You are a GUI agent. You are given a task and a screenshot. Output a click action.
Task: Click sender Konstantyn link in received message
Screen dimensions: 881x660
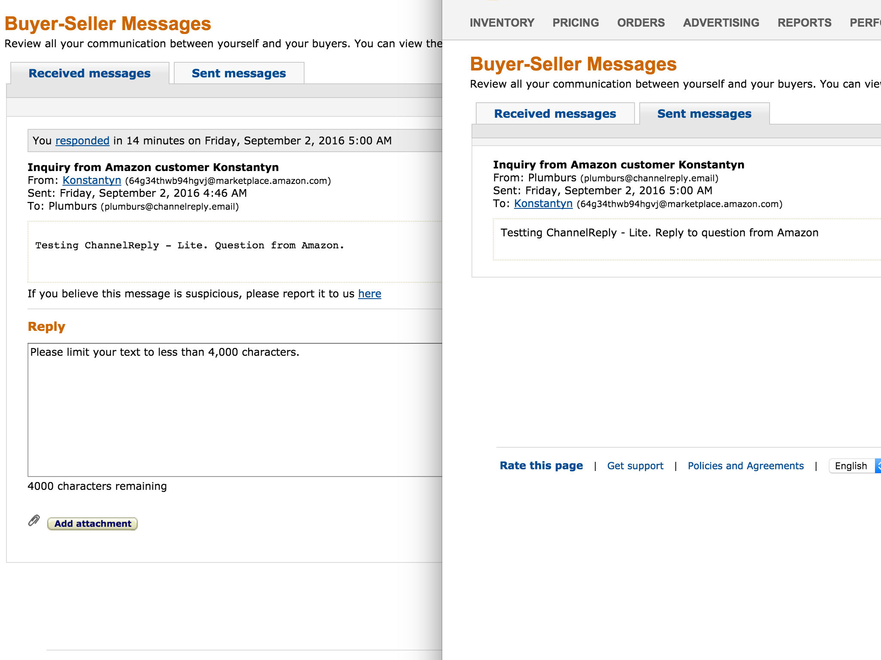(x=92, y=180)
